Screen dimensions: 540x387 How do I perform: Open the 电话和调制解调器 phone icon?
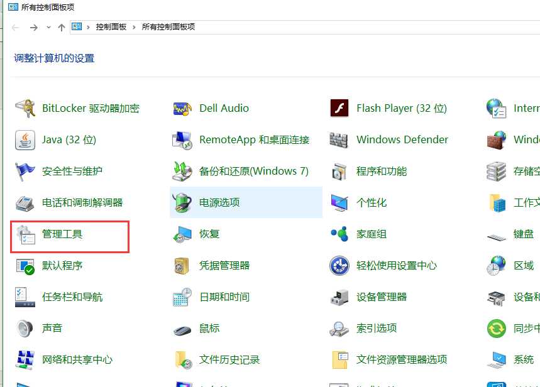[x=25, y=203]
